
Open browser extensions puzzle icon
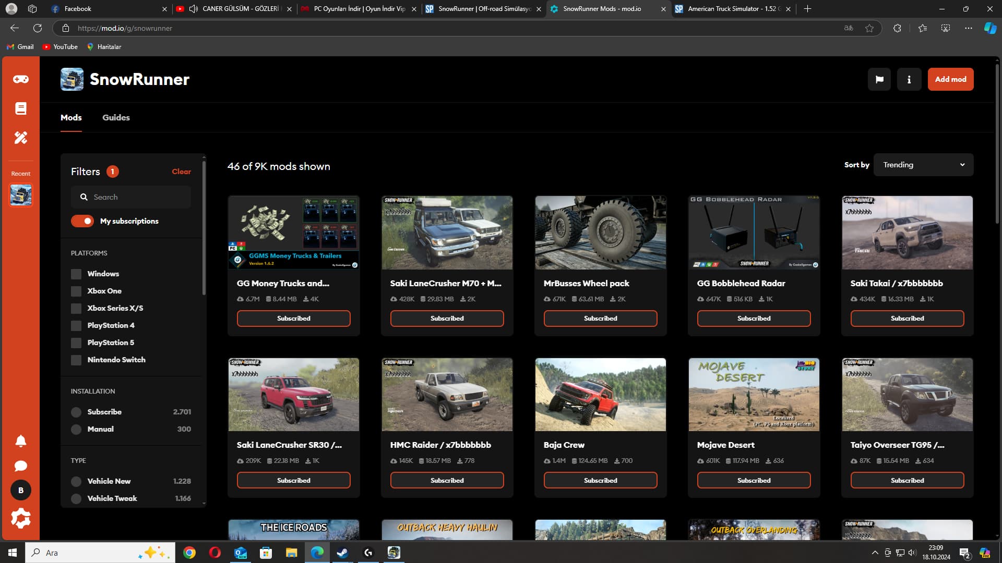tap(897, 28)
